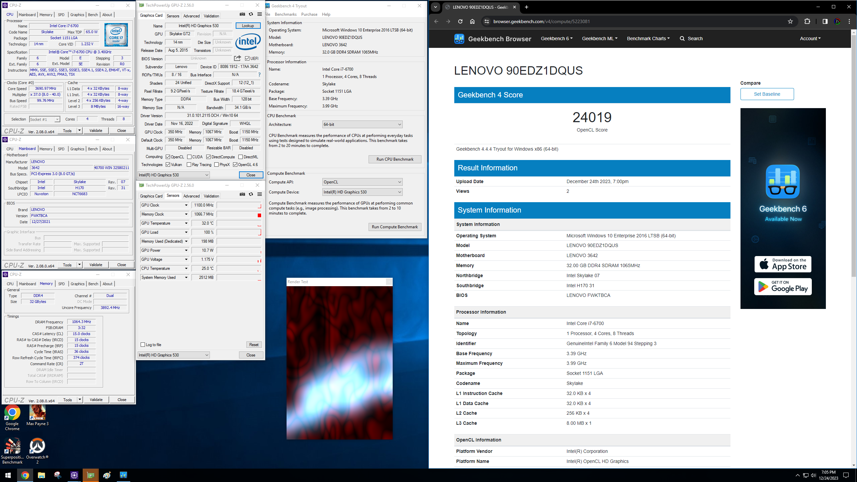This screenshot has width=857, height=482.
Task: Open Max Payne 3 desktop shortcut
Action: point(37,415)
